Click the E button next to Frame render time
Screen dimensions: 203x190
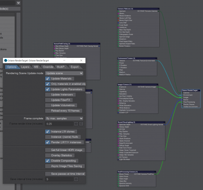[81, 124]
